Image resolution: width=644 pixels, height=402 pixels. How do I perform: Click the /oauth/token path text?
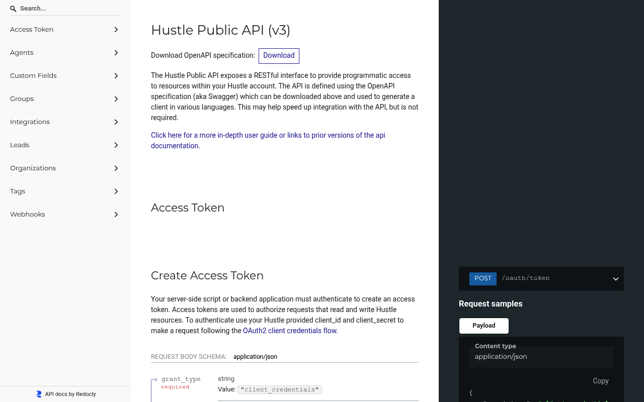click(x=526, y=278)
